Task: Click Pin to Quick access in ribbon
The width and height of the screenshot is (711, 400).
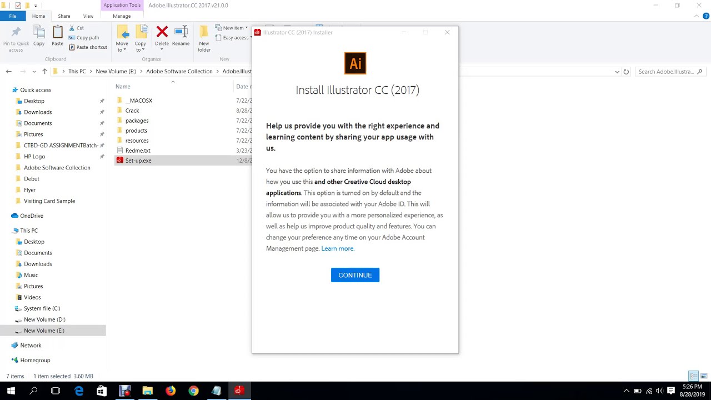Action: 16,39
